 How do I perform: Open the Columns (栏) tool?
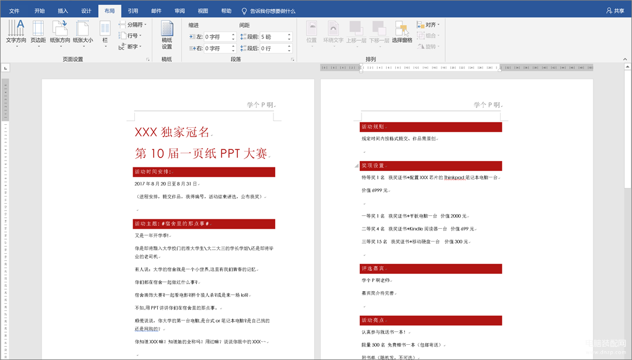point(105,33)
